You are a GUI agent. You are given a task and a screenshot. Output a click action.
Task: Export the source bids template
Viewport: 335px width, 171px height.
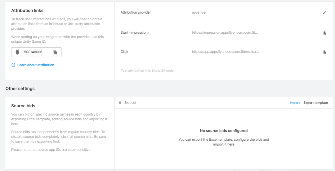[x=315, y=103]
